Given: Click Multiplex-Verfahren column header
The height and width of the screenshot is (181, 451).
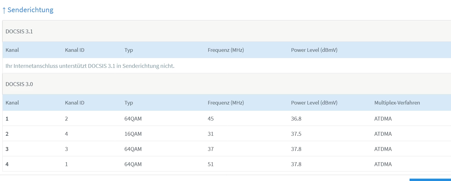Looking at the screenshot, I should (397, 103).
